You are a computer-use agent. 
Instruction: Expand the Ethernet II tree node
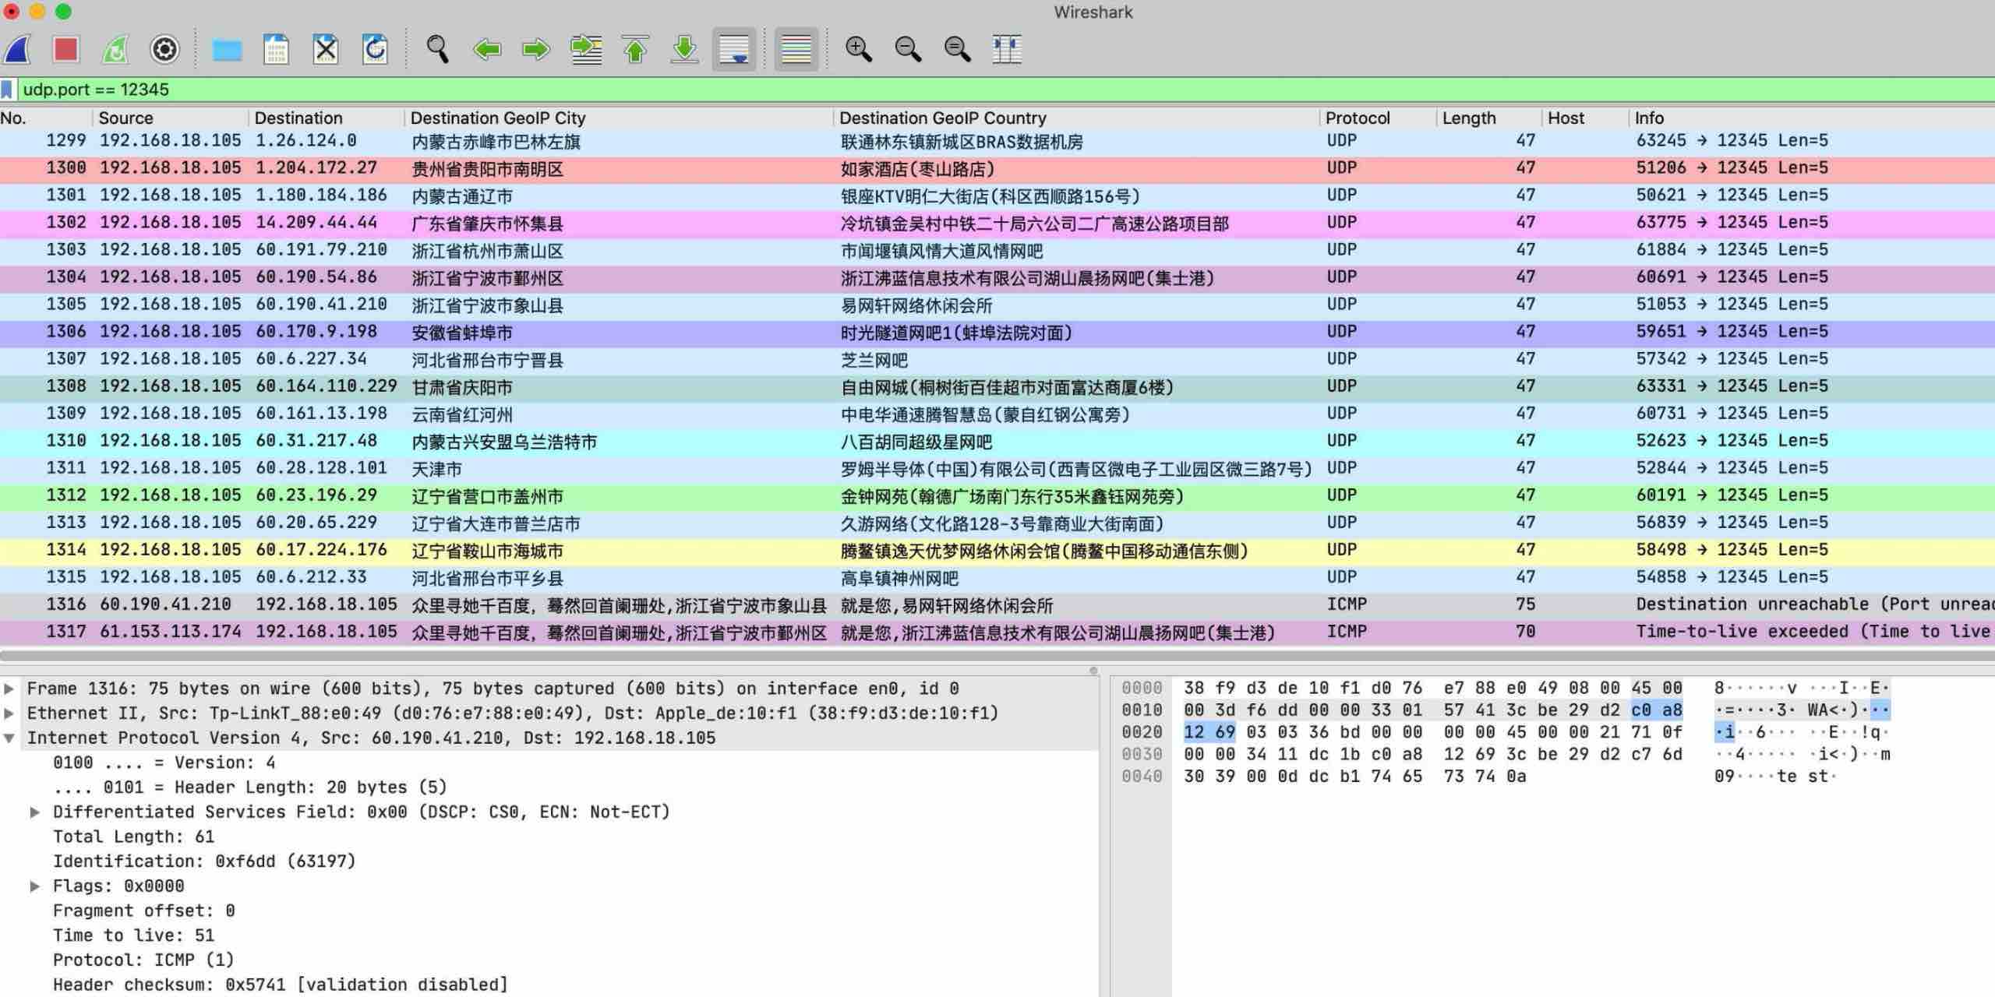click(x=9, y=713)
